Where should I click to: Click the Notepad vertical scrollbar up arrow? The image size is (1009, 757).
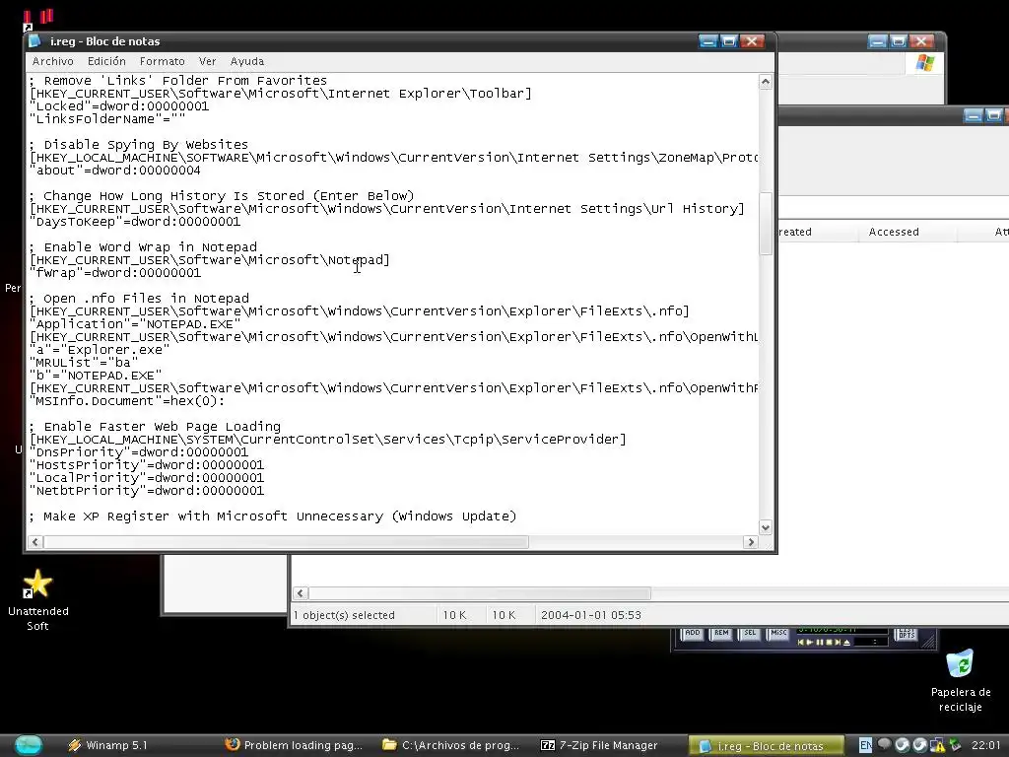point(765,82)
